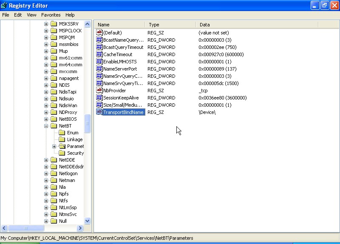Image resolution: width=340 pixels, height=244 pixels.
Task: Expand the Npfs key
Action: (46, 194)
